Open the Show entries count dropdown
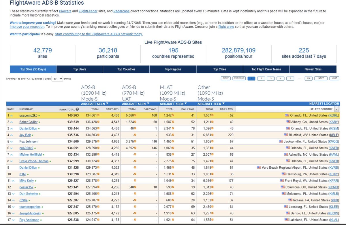 pos(57,79)
